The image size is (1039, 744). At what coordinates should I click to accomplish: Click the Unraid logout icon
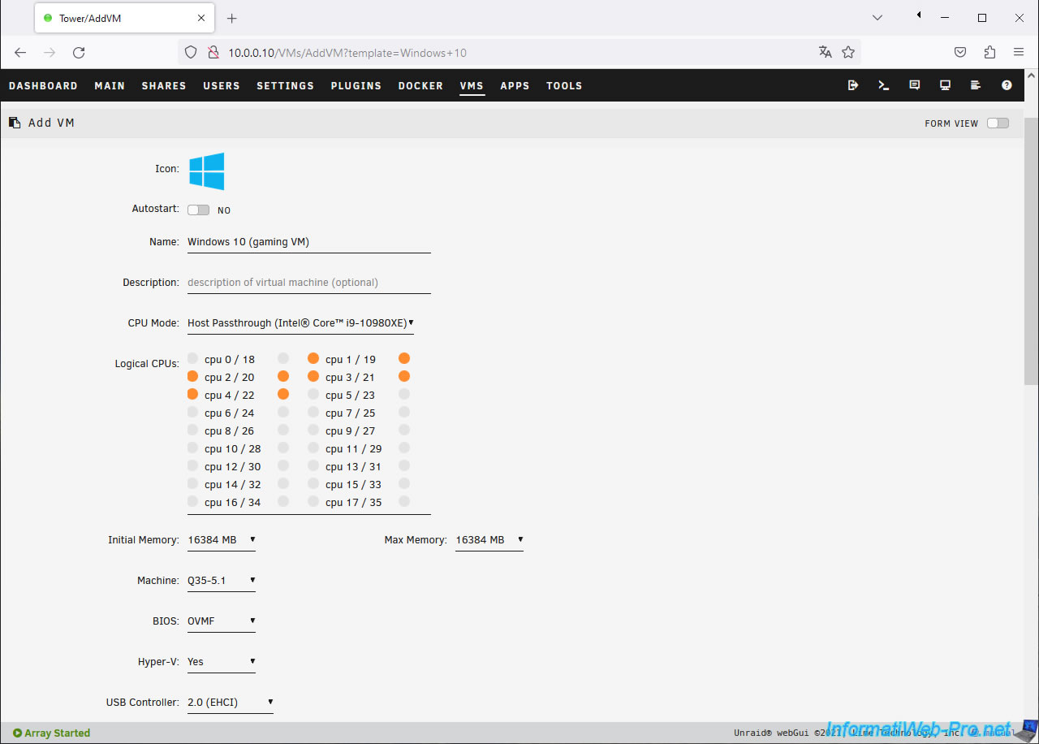click(x=853, y=85)
